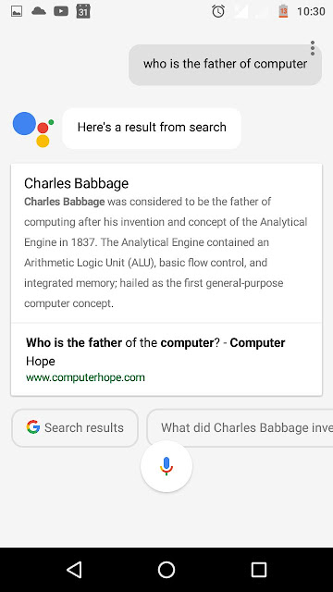The width and height of the screenshot is (333, 592).
Task: Tap the image notification icon
Action: pos(17,12)
